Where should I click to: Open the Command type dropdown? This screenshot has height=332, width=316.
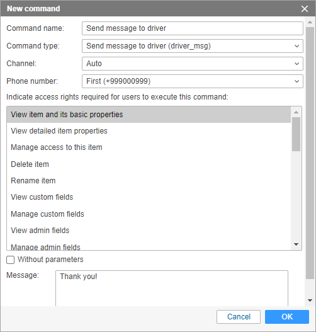pos(192,46)
